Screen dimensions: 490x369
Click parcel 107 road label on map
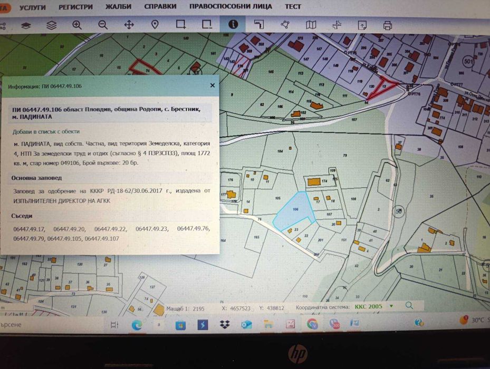[x=354, y=120]
